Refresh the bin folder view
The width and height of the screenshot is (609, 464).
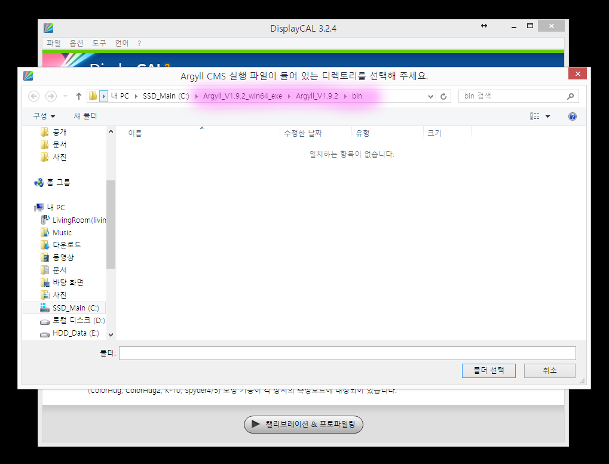(x=443, y=96)
